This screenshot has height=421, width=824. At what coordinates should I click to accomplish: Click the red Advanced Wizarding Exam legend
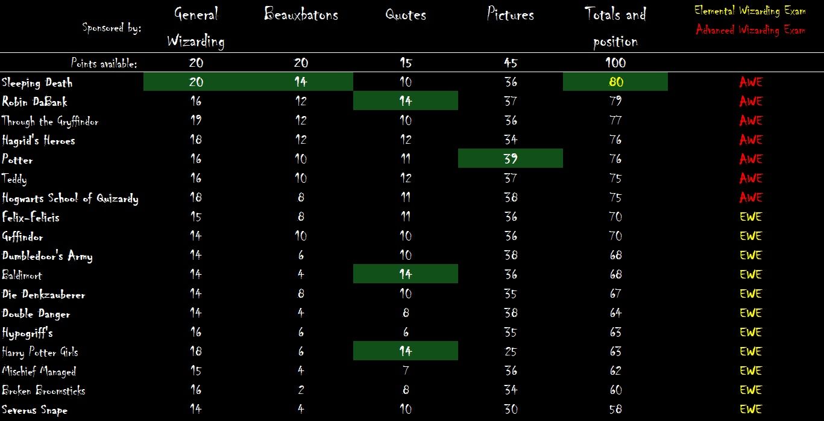coord(750,30)
